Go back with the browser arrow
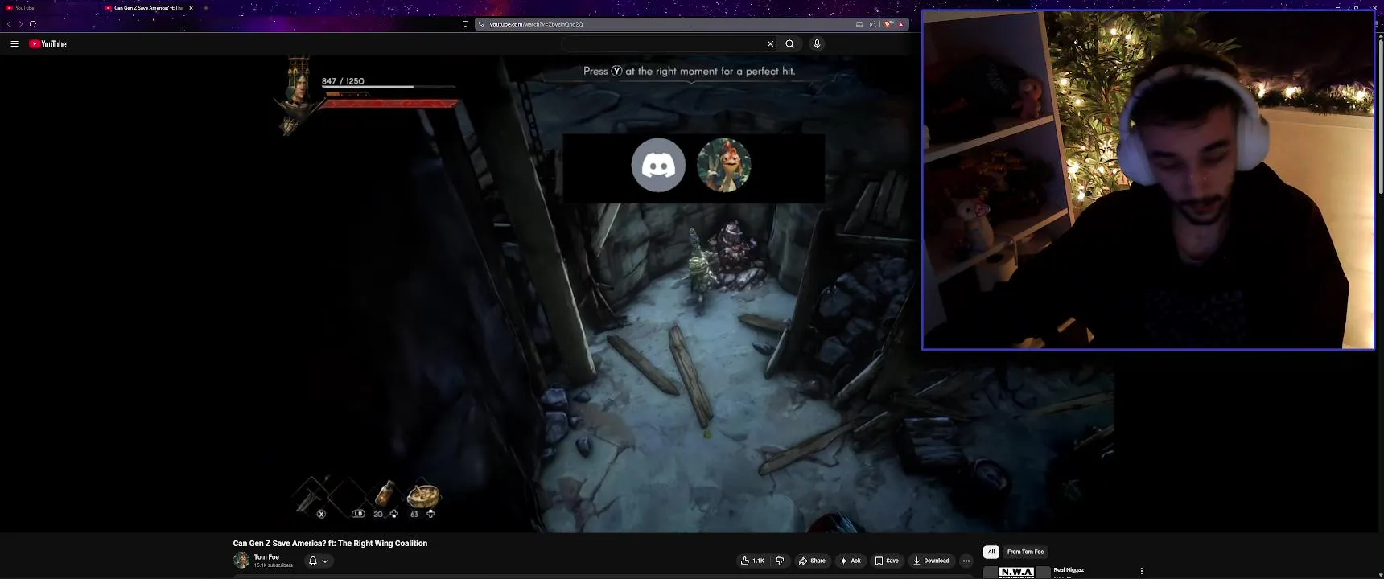 click(x=9, y=24)
